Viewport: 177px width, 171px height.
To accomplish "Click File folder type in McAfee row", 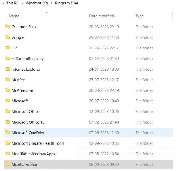I will (144, 80).
